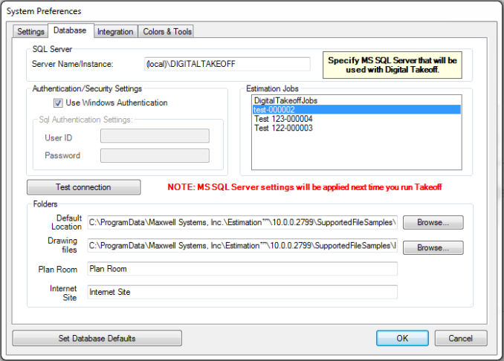Confirm settings with OK button
The image size is (504, 361).
(x=402, y=338)
